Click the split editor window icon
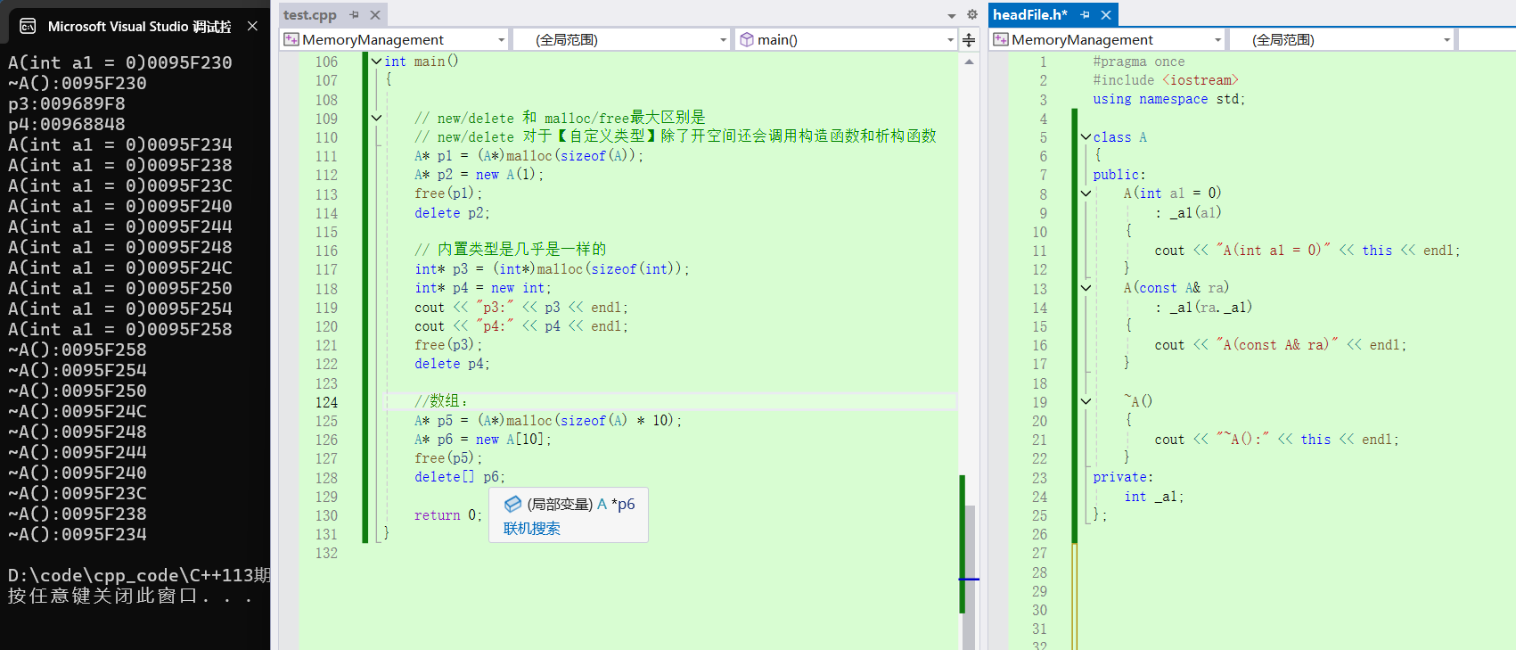Viewport: 1516px width, 650px height. 969,39
